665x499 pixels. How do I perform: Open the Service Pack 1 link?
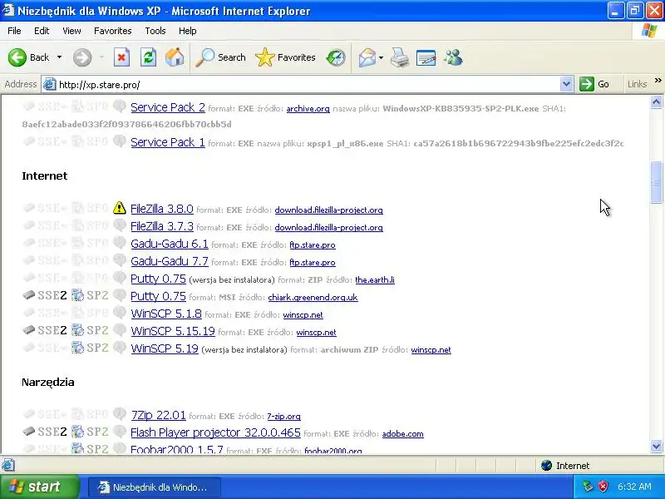[x=168, y=142]
